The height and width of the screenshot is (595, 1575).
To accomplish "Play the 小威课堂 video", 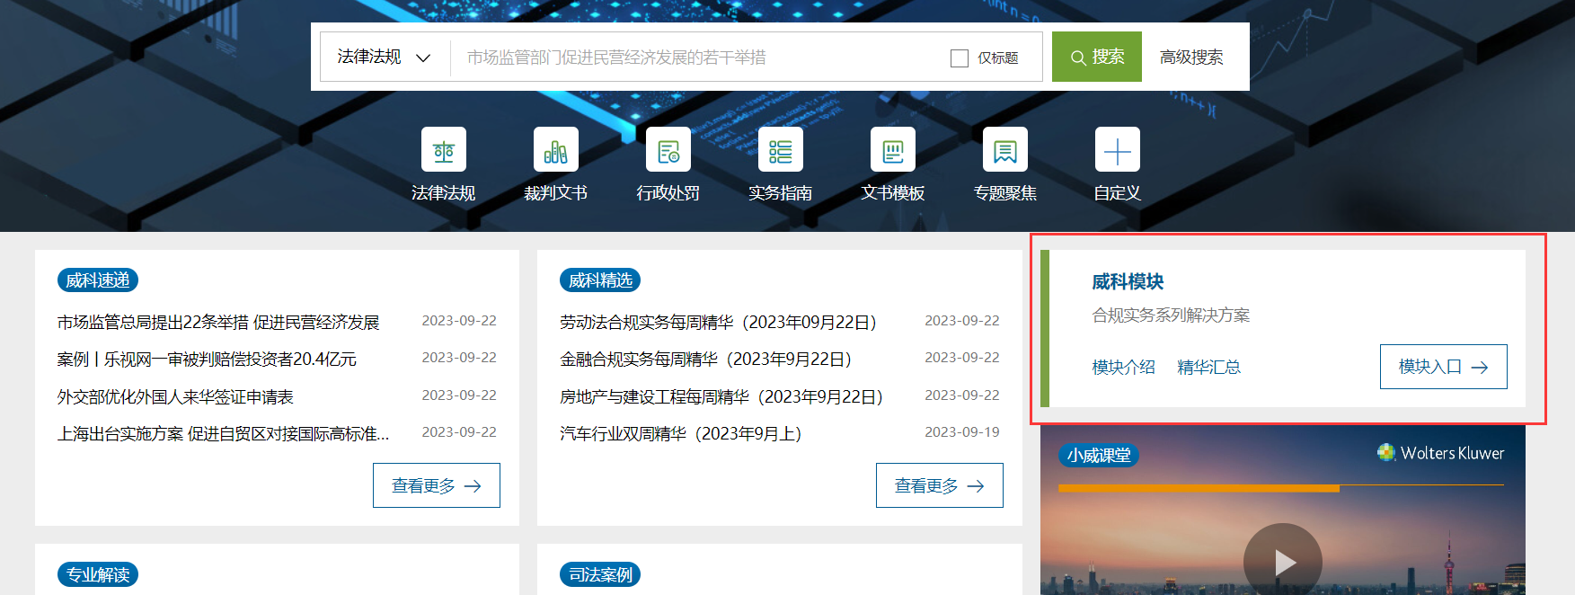I will [1282, 562].
